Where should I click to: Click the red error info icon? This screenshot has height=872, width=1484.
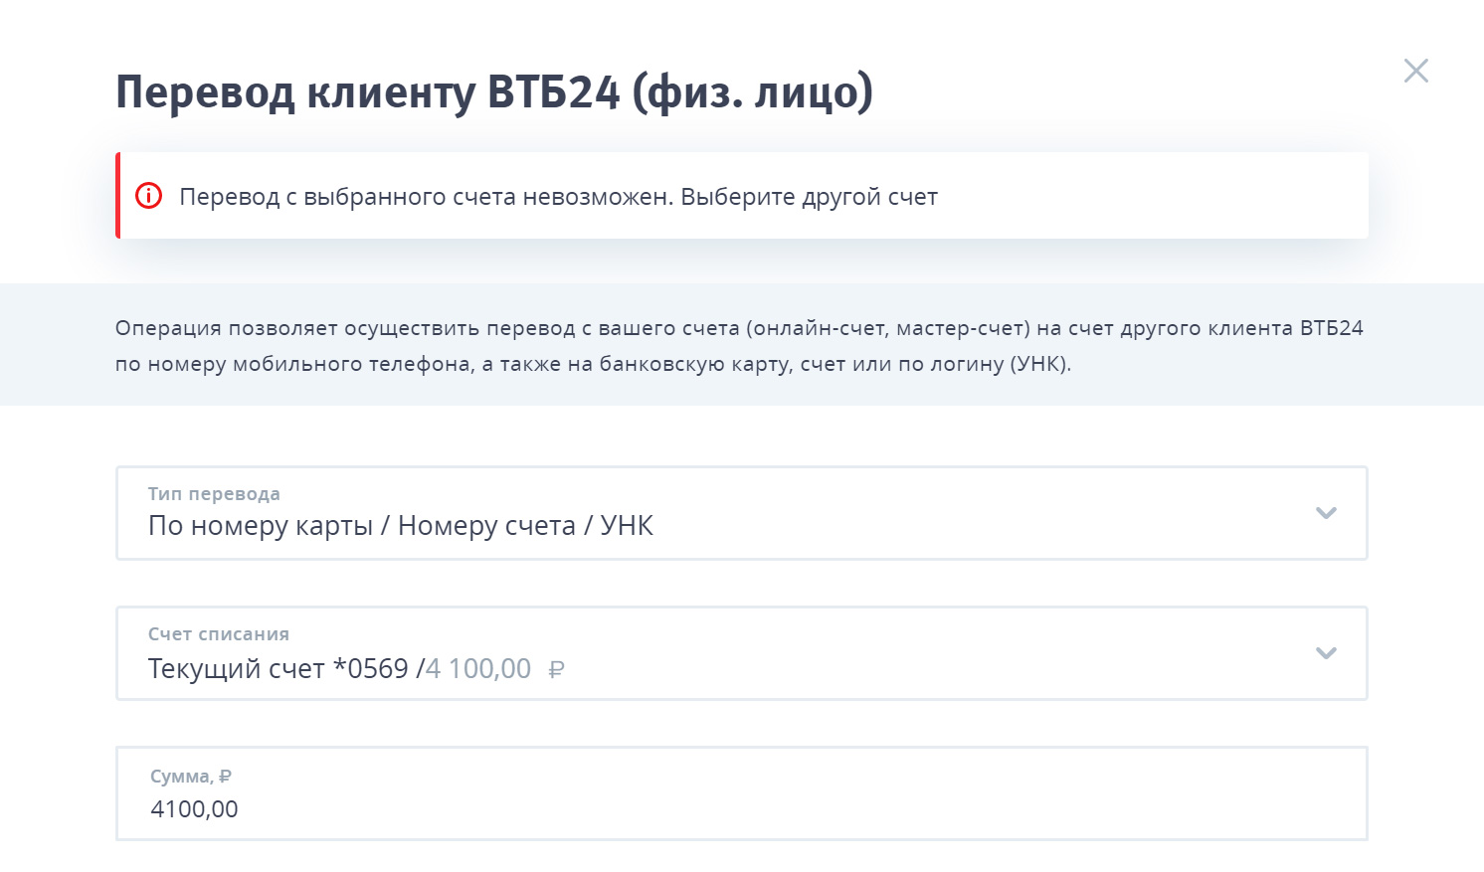(148, 196)
